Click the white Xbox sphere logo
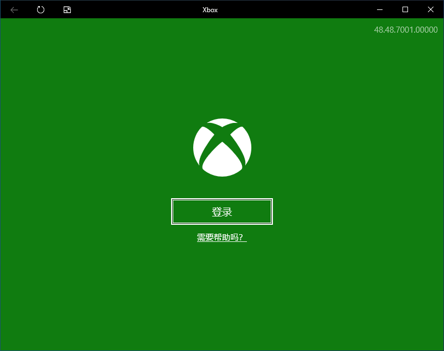Screen dimensions: 444x351 [222, 147]
